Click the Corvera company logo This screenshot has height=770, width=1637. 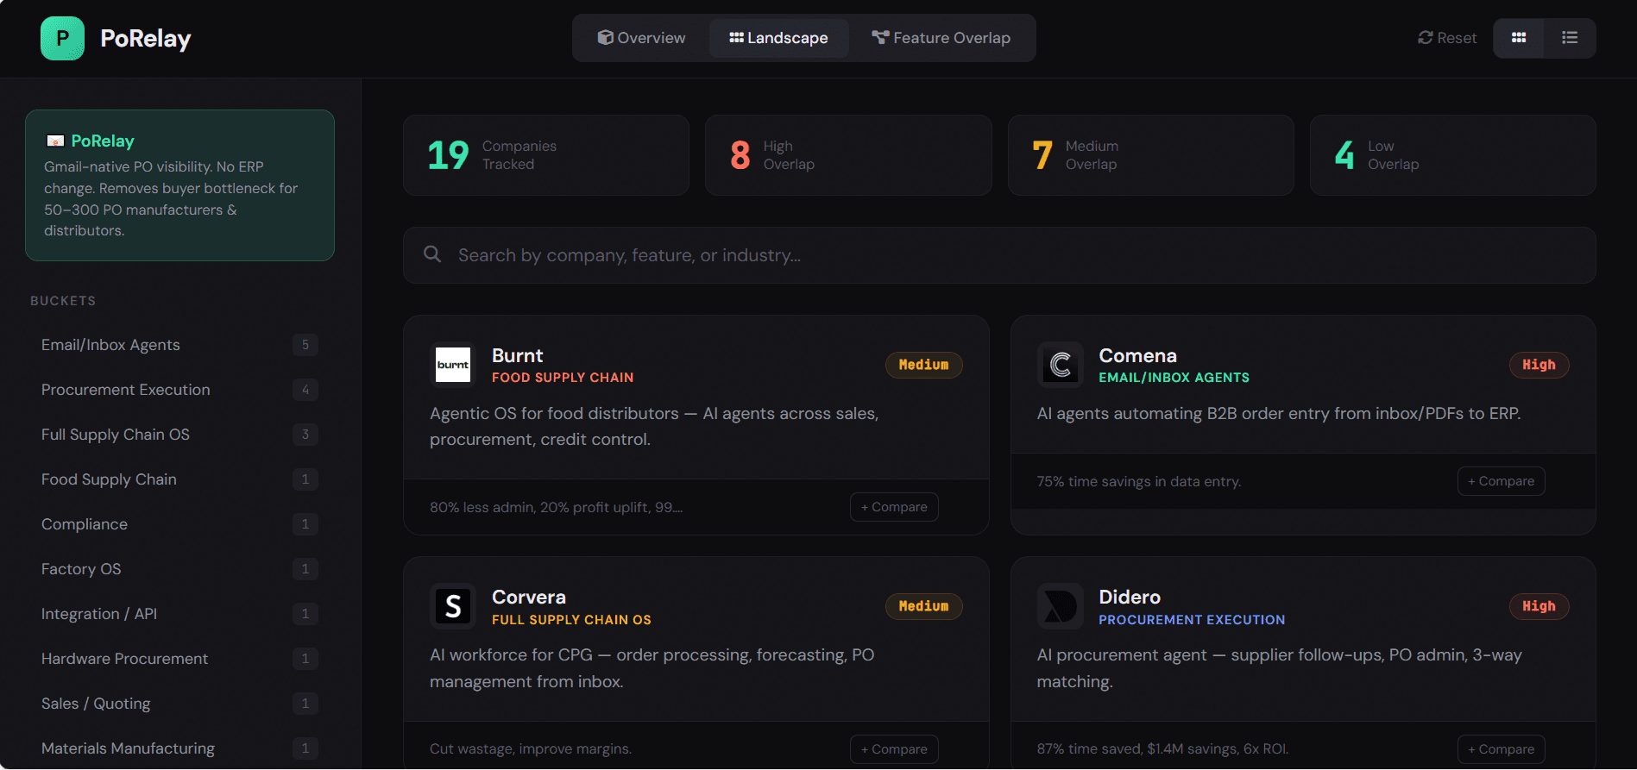(453, 607)
